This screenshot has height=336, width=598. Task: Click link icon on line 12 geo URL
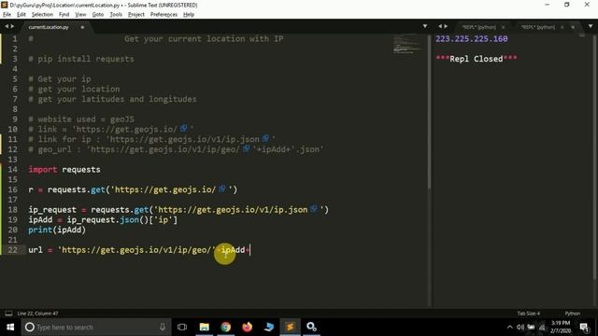(247, 148)
